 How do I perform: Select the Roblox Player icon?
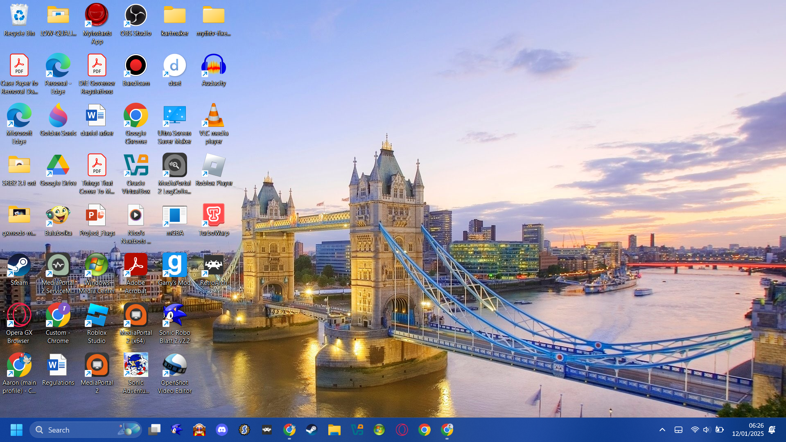click(x=214, y=165)
